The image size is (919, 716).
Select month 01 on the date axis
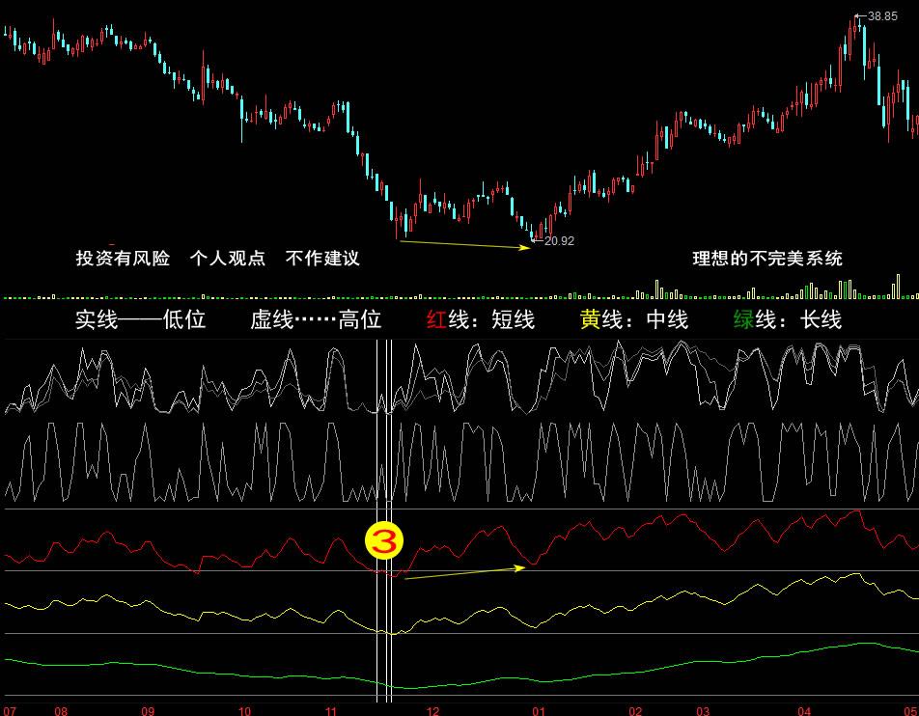pyautogui.click(x=538, y=709)
